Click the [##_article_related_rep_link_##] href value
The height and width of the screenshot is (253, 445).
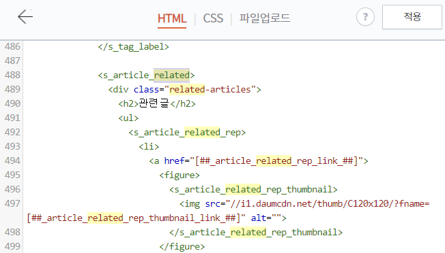tap(276, 161)
